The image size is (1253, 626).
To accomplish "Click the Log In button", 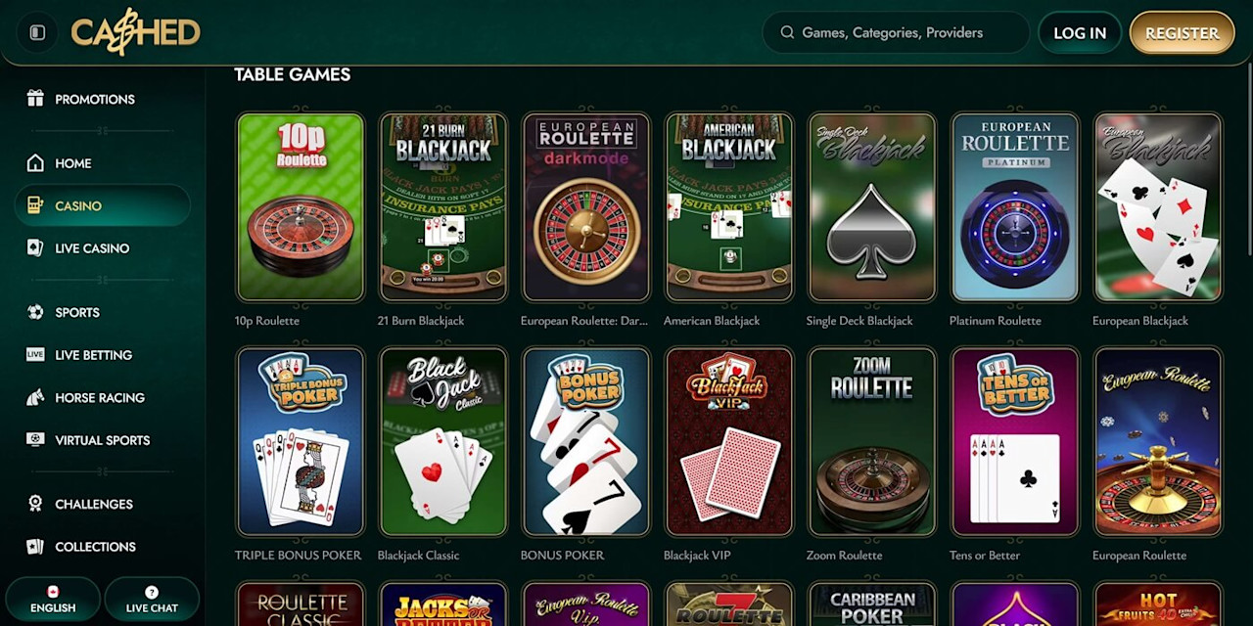I will click(1080, 32).
